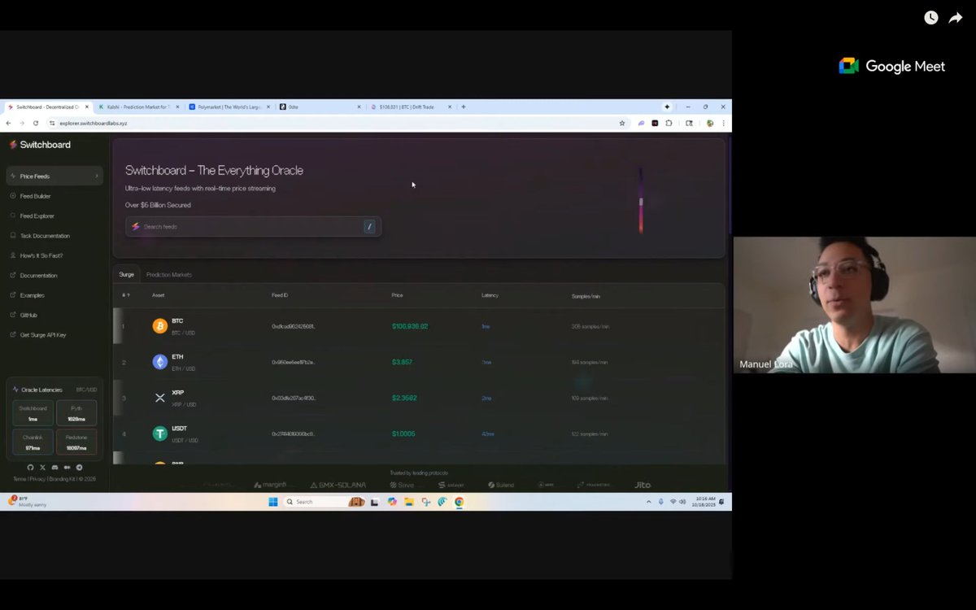
Task: Click the Redstone latency card
Action: tap(76, 442)
